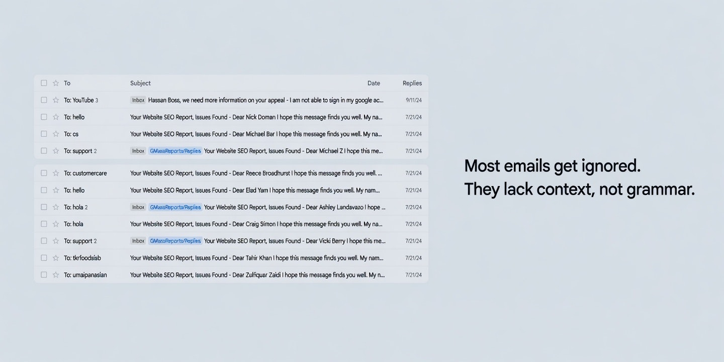This screenshot has width=724, height=362.
Task: Click the recipient 'To: customercare'
Action: (x=85, y=173)
